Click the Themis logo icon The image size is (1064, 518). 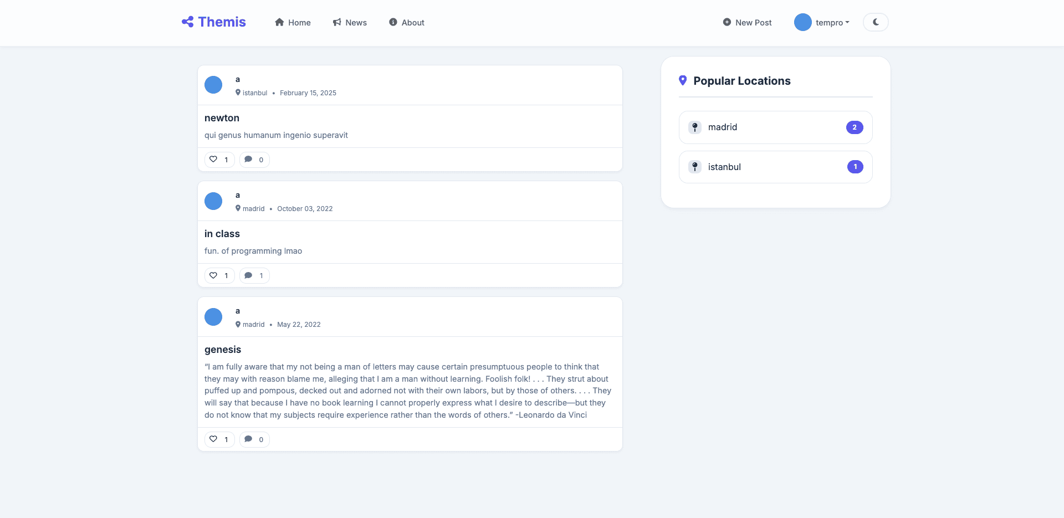(188, 22)
